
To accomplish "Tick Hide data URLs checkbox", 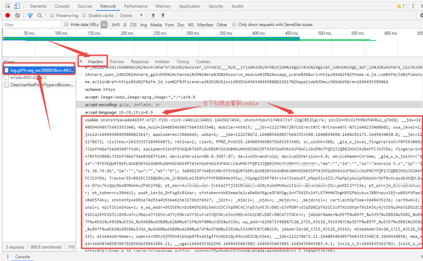I will (67, 25).
